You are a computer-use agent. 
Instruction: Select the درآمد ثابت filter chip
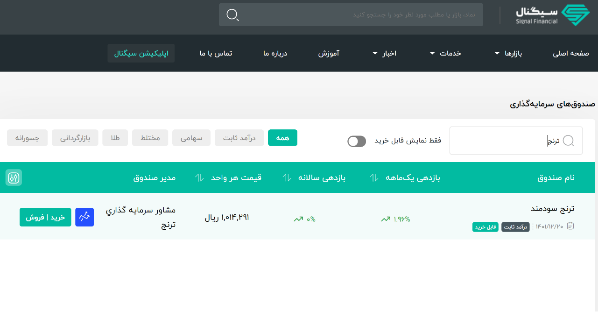coord(239,137)
